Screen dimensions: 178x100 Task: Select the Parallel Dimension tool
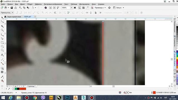click(2, 59)
